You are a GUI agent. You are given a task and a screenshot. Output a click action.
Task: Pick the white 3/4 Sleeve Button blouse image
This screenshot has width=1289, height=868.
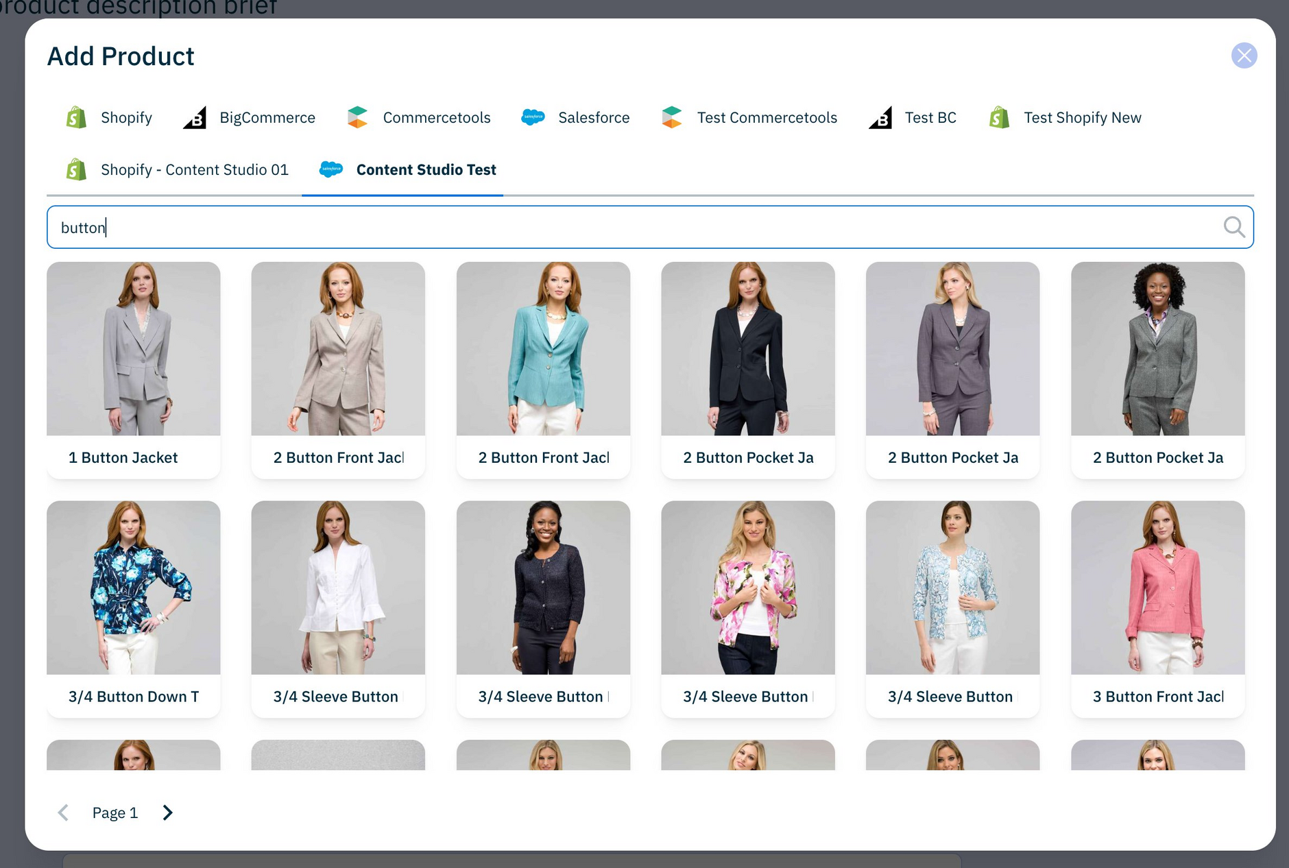pyautogui.click(x=338, y=588)
